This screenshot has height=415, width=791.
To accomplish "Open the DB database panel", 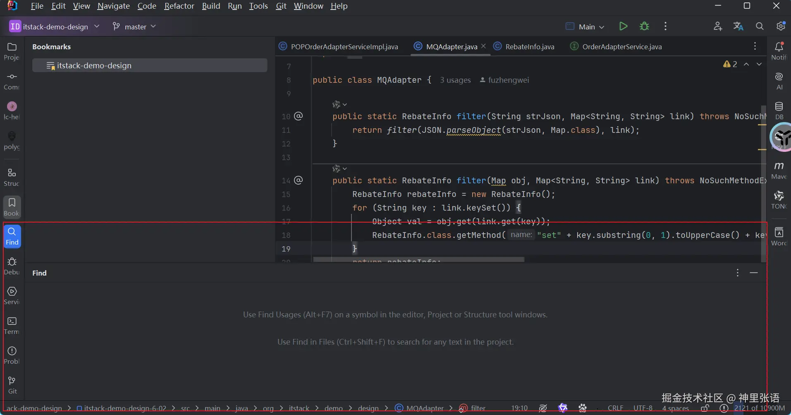I will [779, 111].
